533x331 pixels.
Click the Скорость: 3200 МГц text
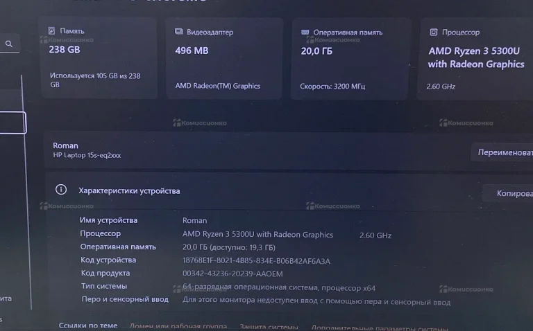pyautogui.click(x=332, y=86)
